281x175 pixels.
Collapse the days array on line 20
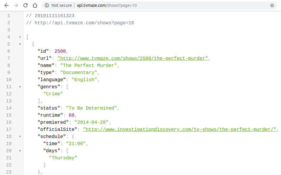[x=20, y=150]
